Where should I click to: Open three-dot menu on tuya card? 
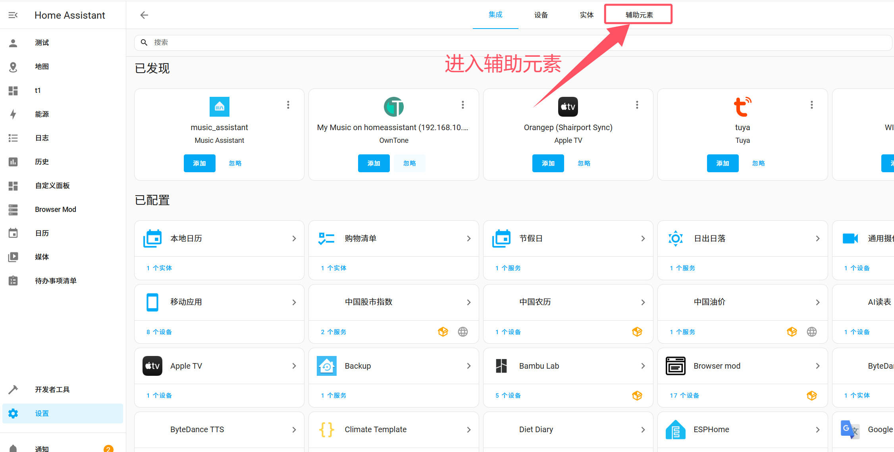point(811,105)
